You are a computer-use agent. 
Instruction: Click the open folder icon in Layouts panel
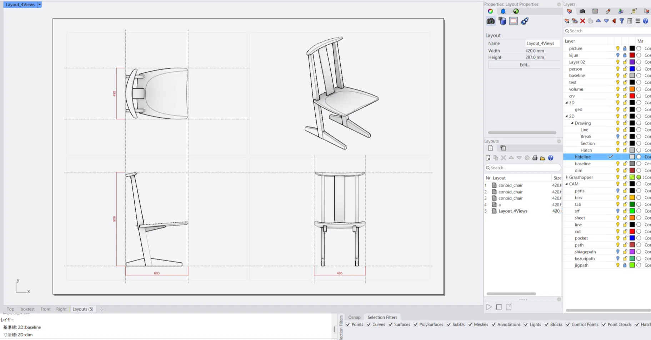click(x=542, y=158)
